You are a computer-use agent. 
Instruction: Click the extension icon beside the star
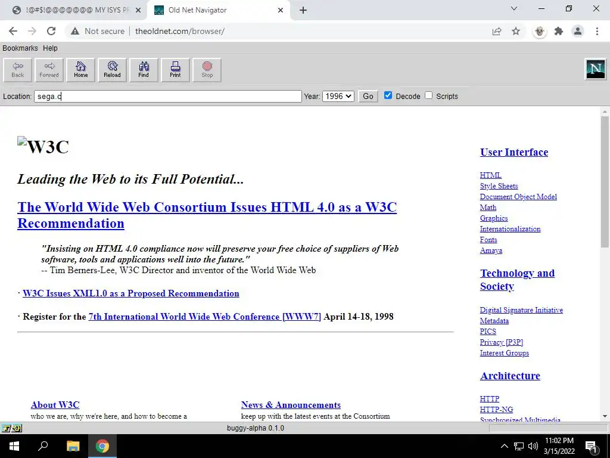coord(539,31)
